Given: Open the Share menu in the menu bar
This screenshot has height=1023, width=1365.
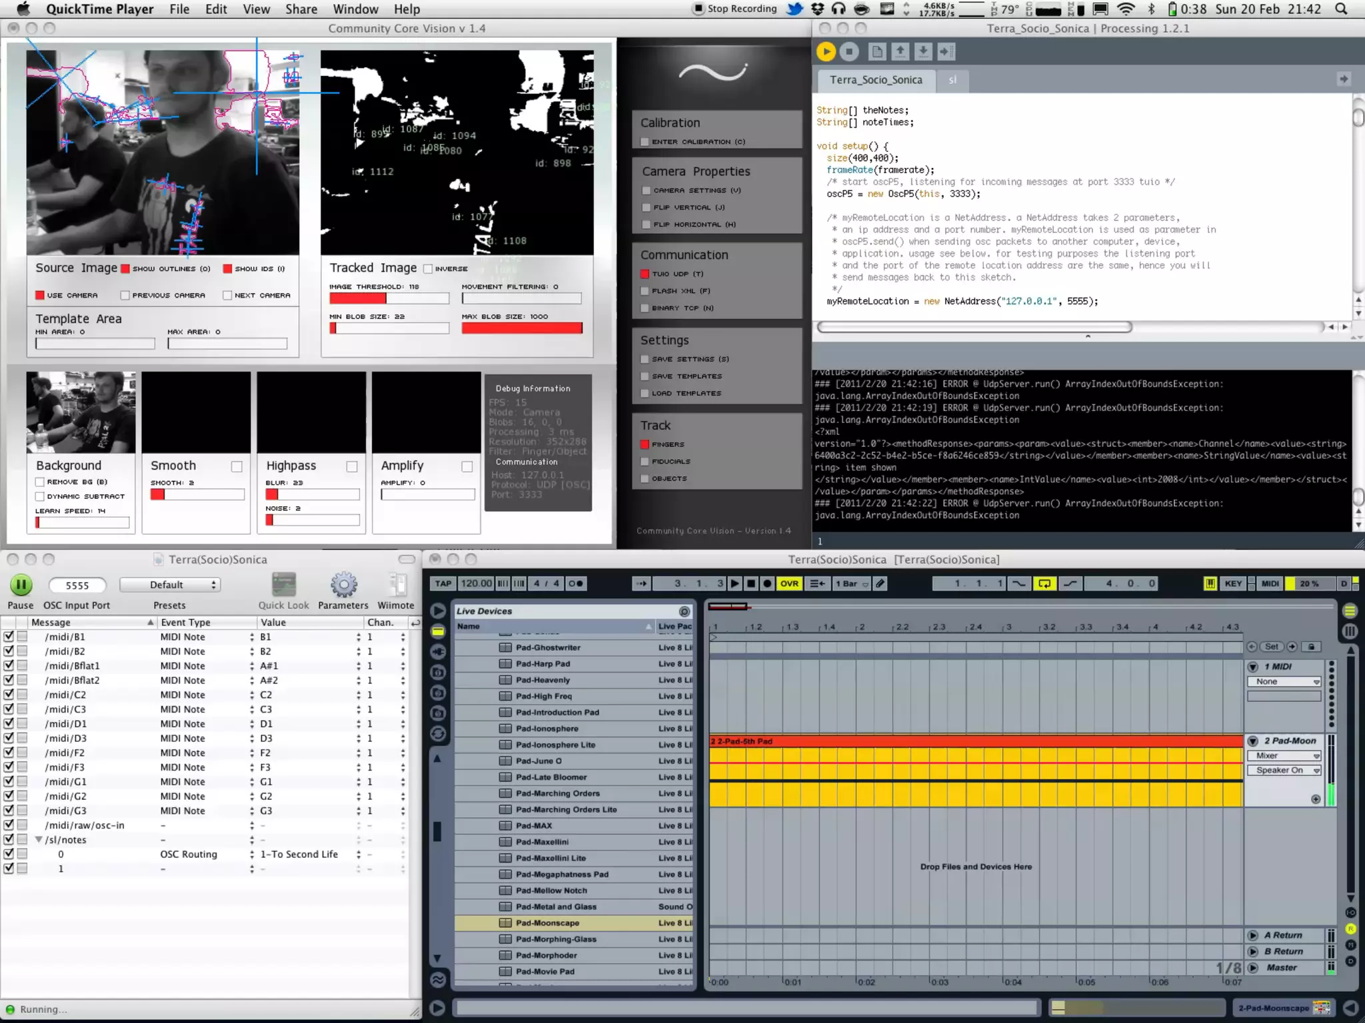Looking at the screenshot, I should click(301, 9).
